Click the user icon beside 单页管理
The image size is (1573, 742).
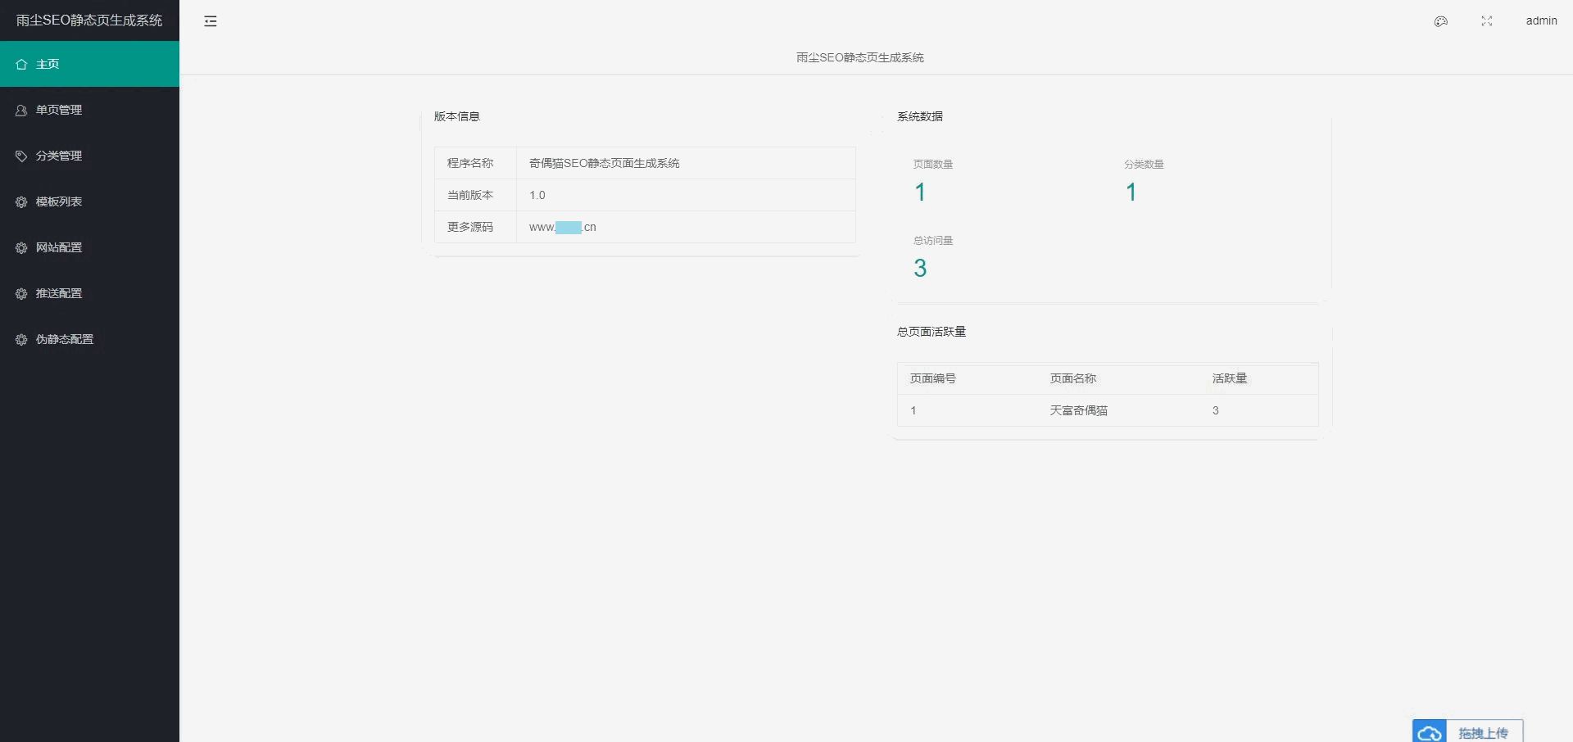click(21, 110)
